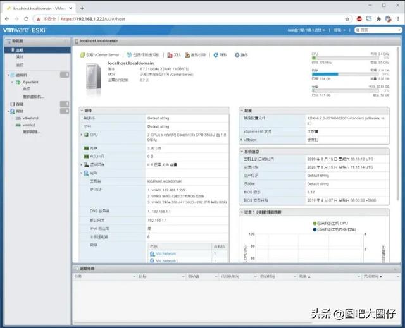Image resolution: width=405 pixels, height=328 pixels.
Task: Collapse the Networking tree node in Navigator
Action: pyautogui.click(x=8, y=111)
